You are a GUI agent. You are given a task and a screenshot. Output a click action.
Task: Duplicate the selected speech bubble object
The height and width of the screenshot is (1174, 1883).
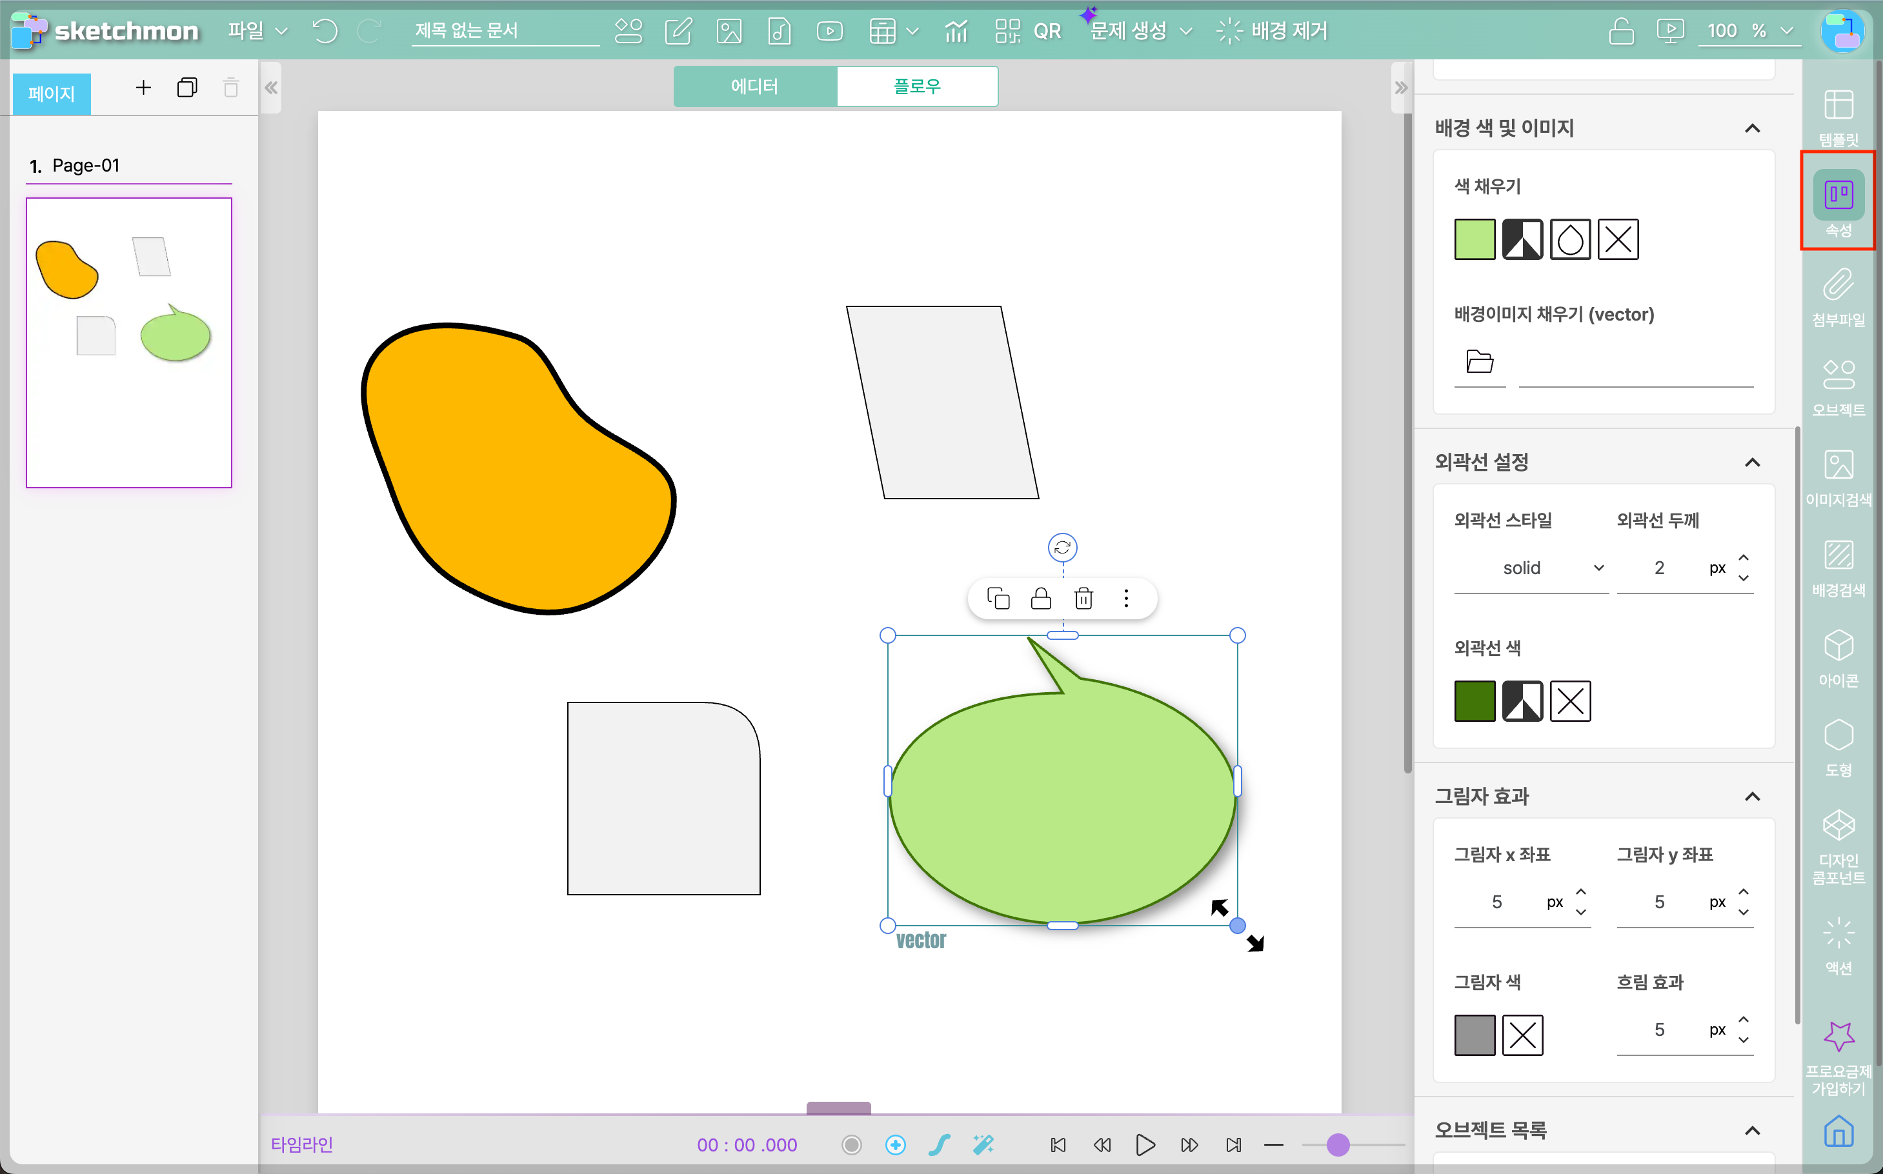coord(998,599)
